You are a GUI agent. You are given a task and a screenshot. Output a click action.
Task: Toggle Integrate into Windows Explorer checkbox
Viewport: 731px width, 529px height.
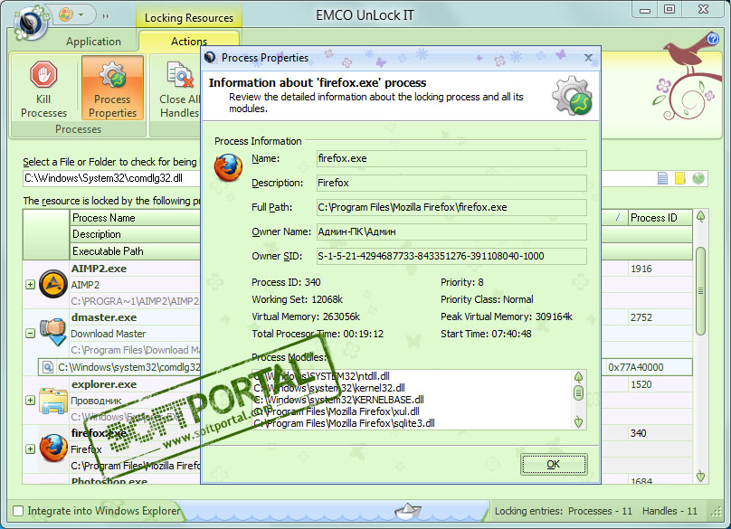18,511
